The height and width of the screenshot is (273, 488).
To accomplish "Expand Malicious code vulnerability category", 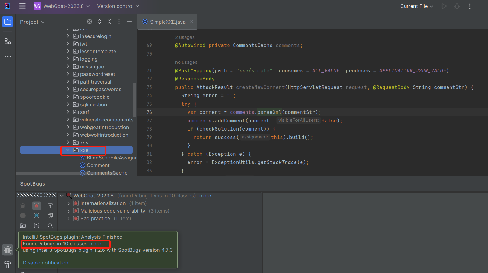I will click(x=69, y=211).
